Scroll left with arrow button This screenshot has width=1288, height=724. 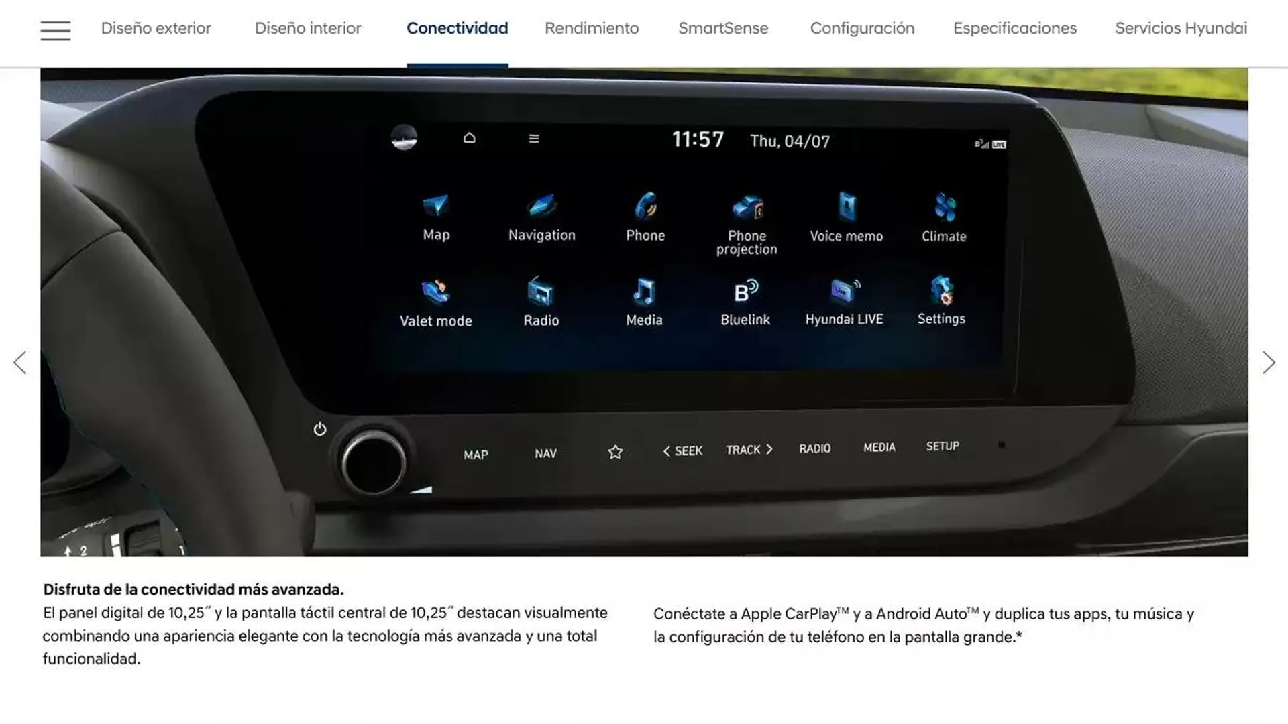coord(19,361)
